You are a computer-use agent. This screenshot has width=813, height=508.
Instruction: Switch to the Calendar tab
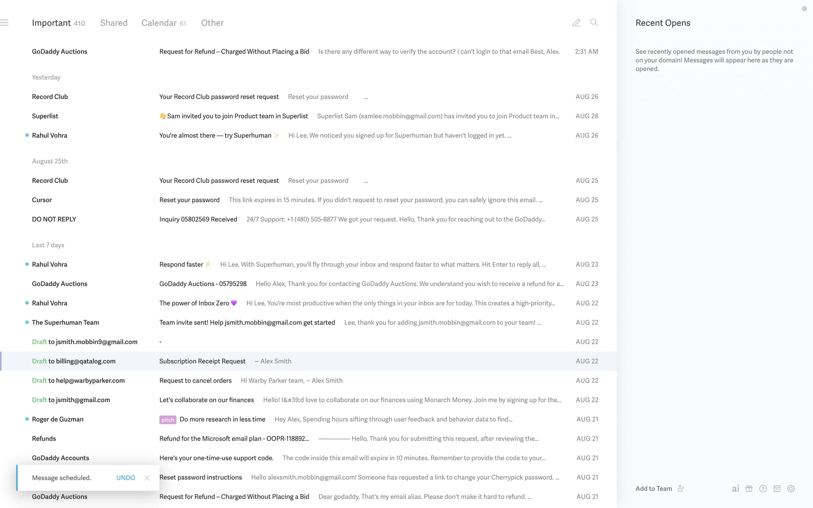point(159,23)
